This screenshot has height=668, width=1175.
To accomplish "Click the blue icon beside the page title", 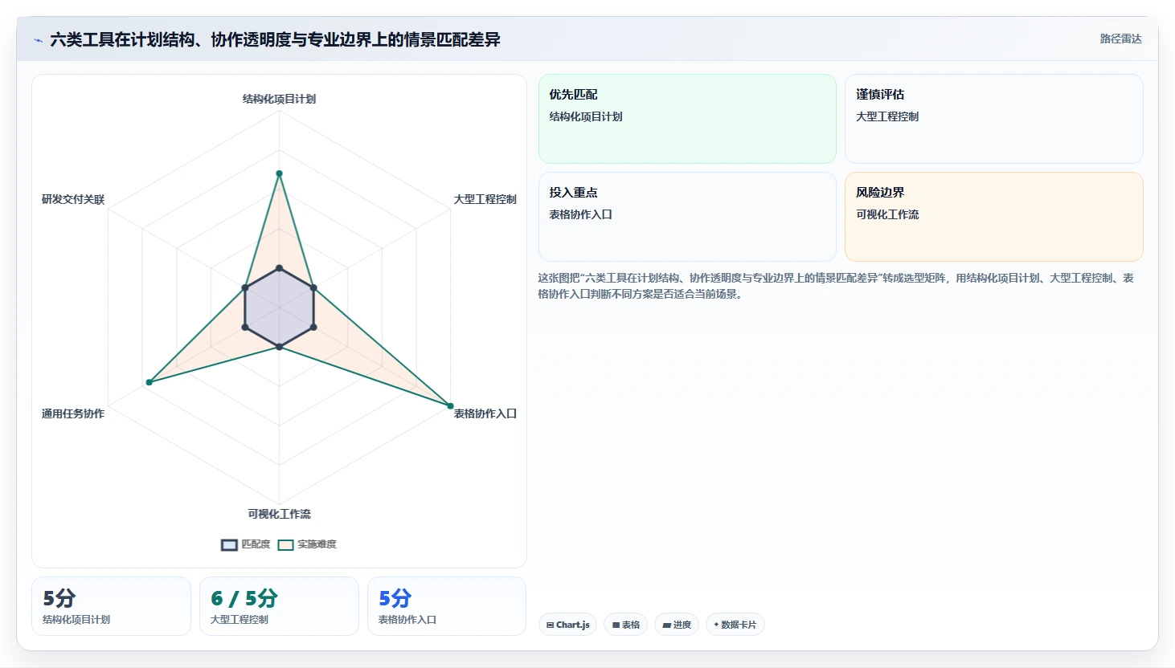I will (x=38, y=40).
